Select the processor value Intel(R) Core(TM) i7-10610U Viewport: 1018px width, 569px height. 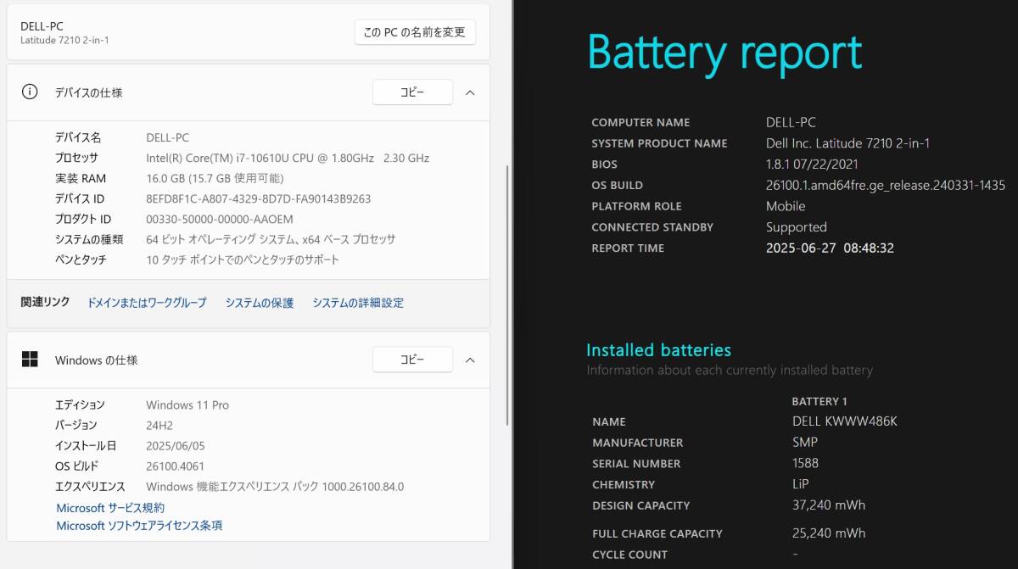(288, 158)
